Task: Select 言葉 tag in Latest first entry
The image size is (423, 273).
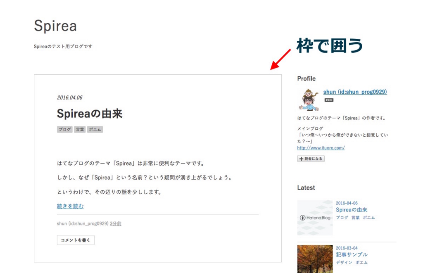Action: [356, 218]
